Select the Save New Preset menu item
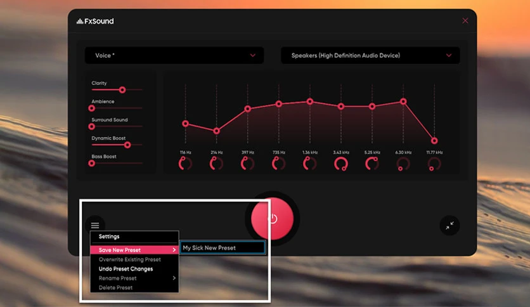Screen dimensions: 530x307 click(134, 250)
